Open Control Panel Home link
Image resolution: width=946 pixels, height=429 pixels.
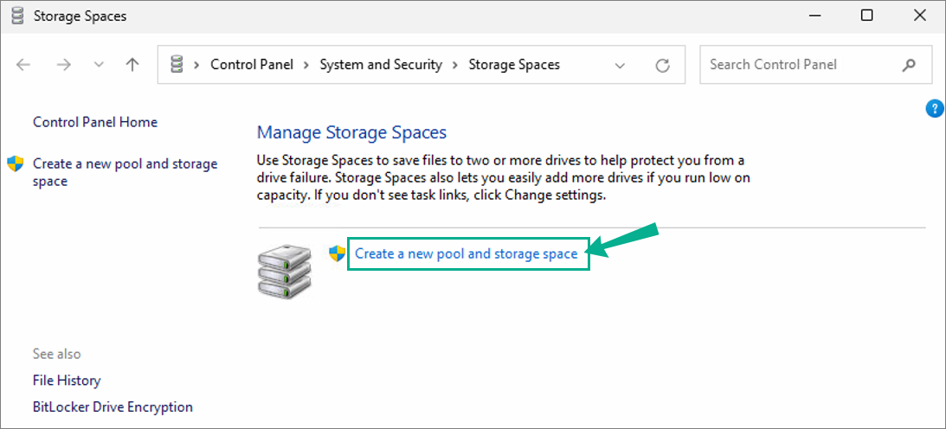pyautogui.click(x=95, y=122)
